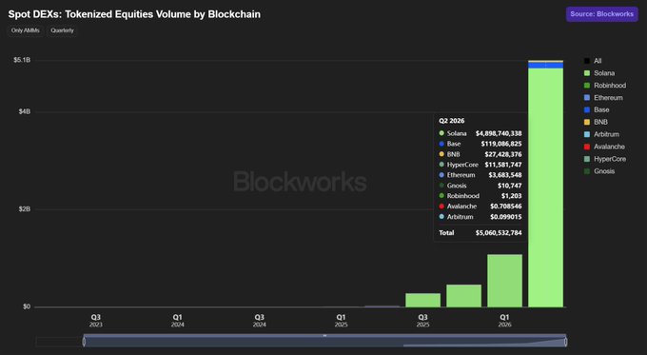Click the Q1 2025 axis label
Screen dimensions: 647x355
pyautogui.click(x=341, y=321)
